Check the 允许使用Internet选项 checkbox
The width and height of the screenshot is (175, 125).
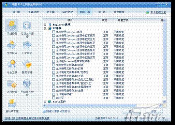click(54, 32)
